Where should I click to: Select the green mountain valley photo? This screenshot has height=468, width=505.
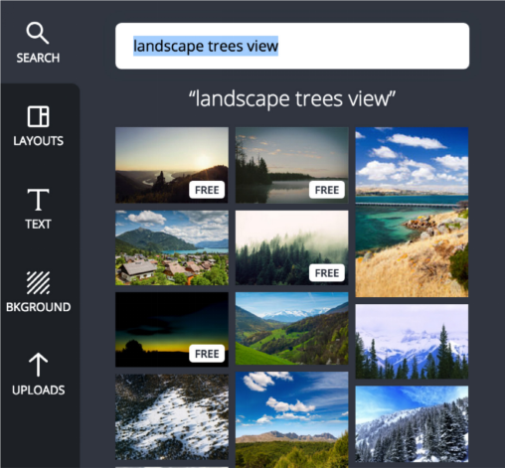(292, 328)
